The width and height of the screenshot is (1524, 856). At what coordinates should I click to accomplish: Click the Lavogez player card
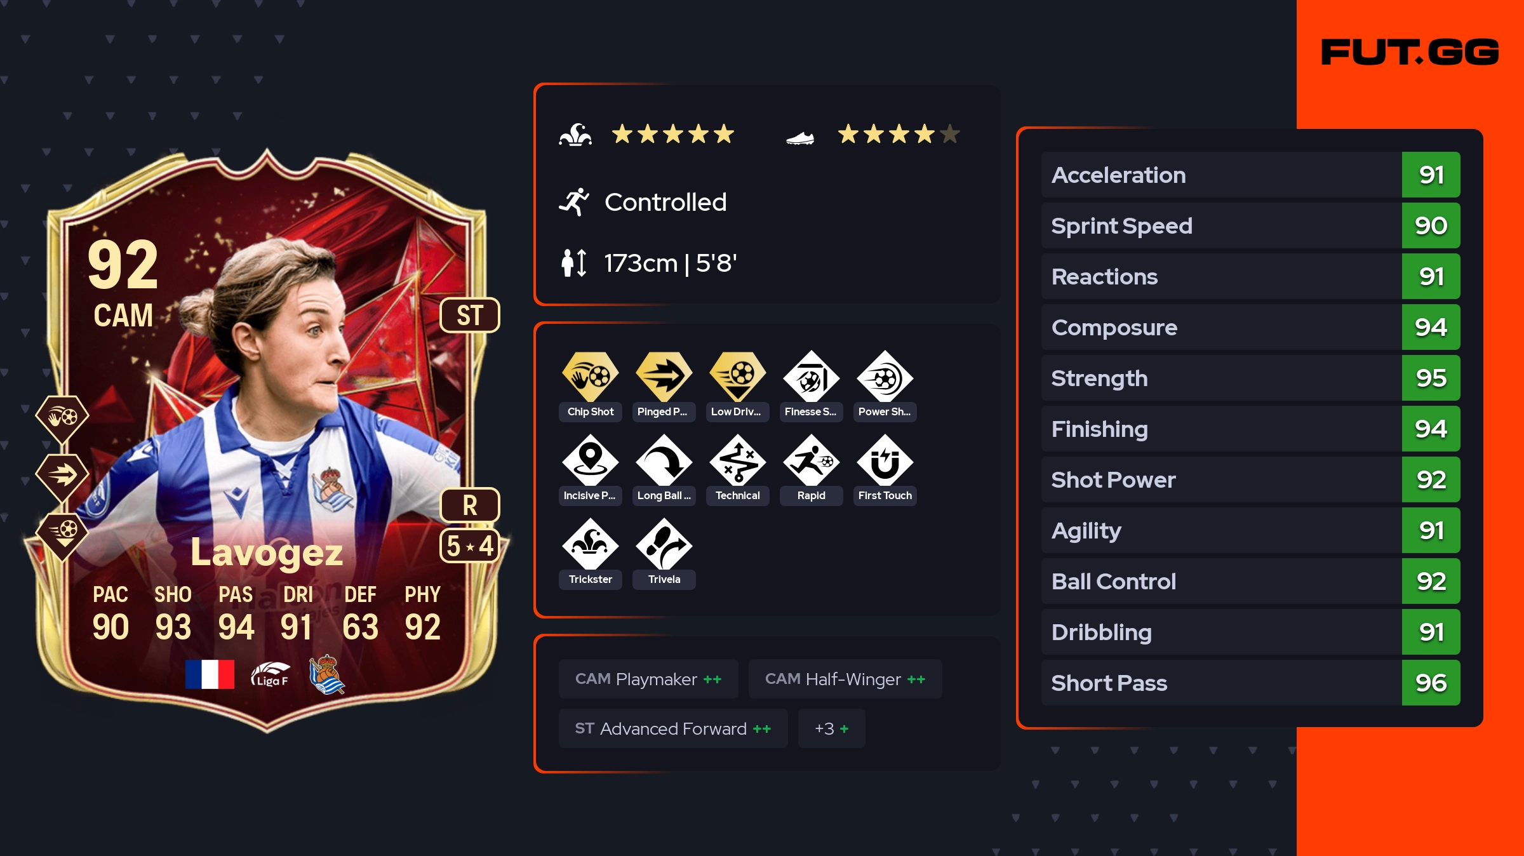(x=267, y=441)
